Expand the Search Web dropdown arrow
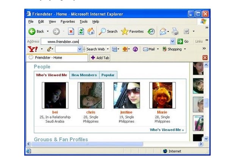This screenshot has width=247, height=162. 108,49
